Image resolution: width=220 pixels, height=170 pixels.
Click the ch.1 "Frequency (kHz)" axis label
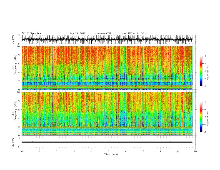(x=16, y=64)
